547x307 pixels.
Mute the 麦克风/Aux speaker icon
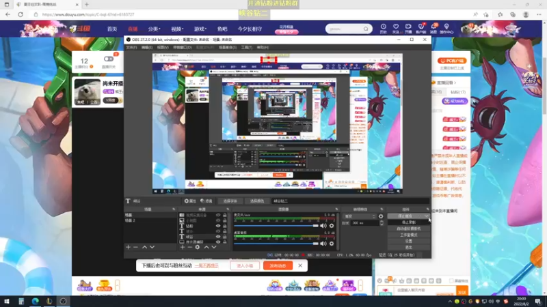click(x=323, y=226)
